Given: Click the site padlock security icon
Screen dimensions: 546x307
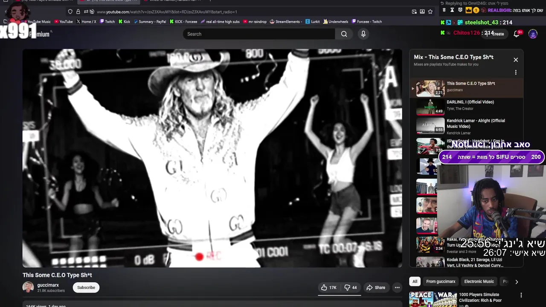Looking at the screenshot, I should pos(78,12).
